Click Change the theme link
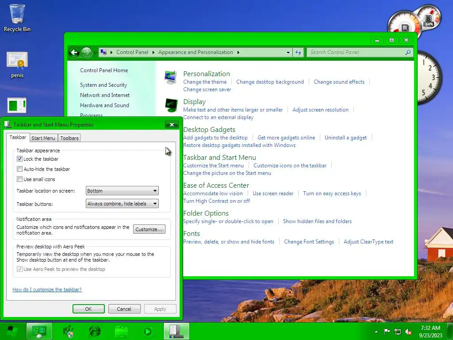Image resolution: width=453 pixels, height=340 pixels. coord(205,82)
